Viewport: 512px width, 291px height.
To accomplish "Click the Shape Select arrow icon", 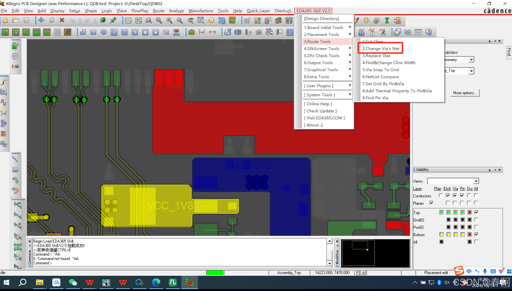I will pos(114,32).
